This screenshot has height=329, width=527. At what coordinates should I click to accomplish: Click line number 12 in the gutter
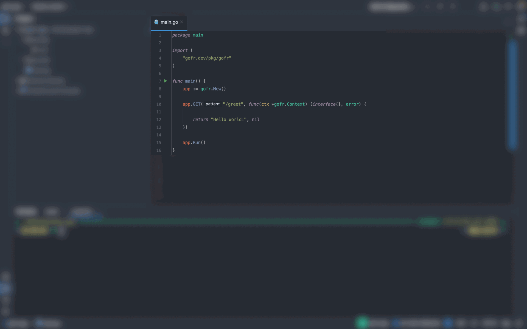159,120
